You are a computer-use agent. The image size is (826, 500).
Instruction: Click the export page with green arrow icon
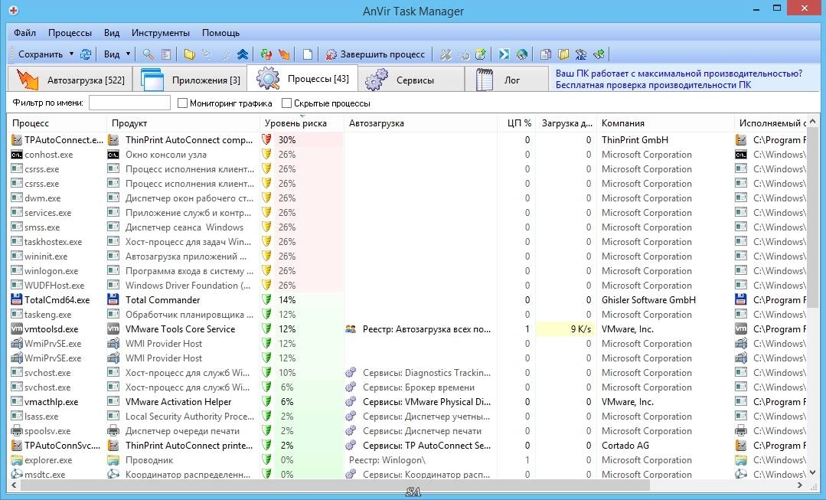(x=481, y=54)
